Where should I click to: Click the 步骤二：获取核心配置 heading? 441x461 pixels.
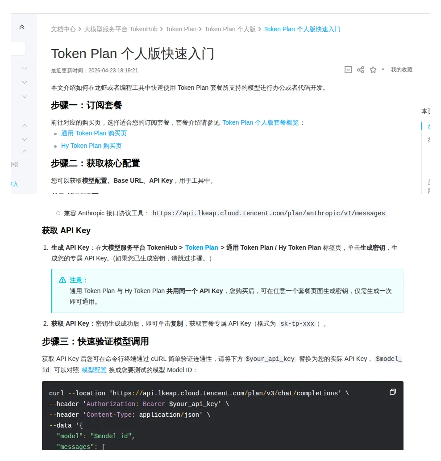pos(96,163)
